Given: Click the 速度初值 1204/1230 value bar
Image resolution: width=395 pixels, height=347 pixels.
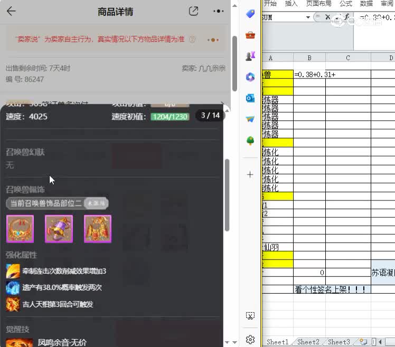Looking at the screenshot, I should [170, 117].
